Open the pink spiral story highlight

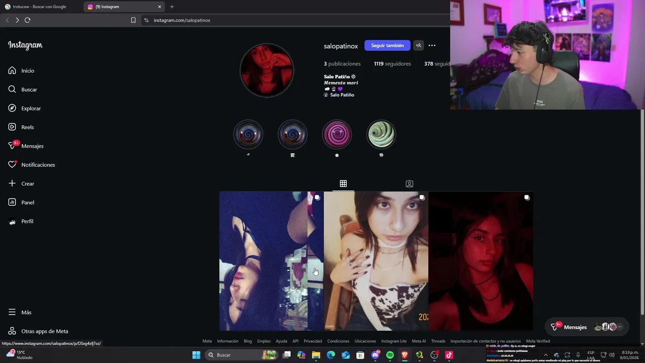337,134
